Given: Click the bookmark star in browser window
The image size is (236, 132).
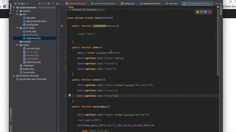Looking at the screenshot, I should pos(230,1).
